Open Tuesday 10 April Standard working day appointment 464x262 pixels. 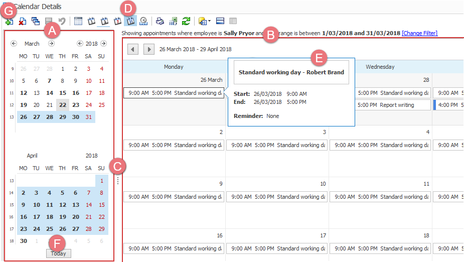[x=277, y=197]
